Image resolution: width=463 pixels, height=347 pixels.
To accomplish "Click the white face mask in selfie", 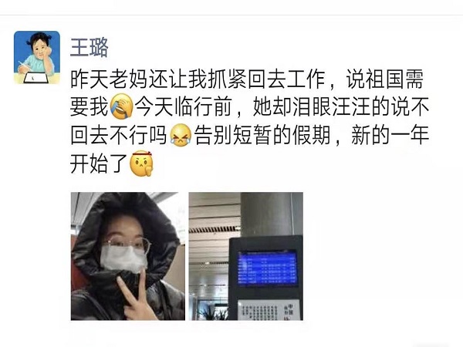I will [123, 259].
